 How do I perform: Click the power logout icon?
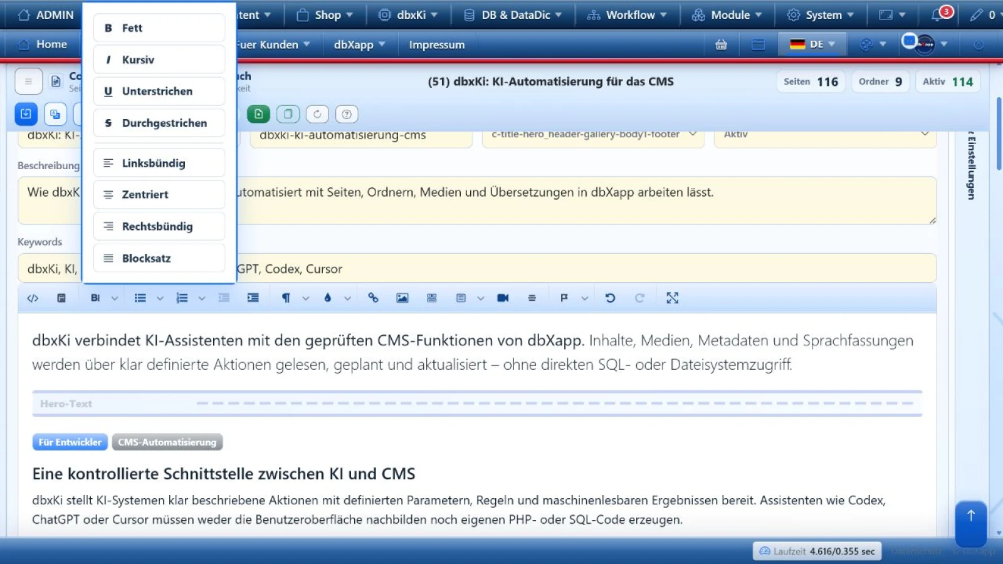point(979,44)
